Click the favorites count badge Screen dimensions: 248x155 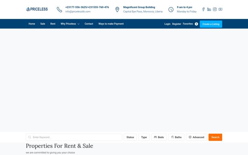(x=196, y=24)
